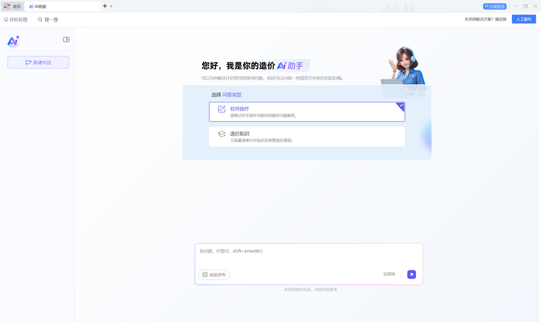This screenshot has width=541, height=322.
Task: Click the blue 人工服务 button
Action: (x=524, y=19)
